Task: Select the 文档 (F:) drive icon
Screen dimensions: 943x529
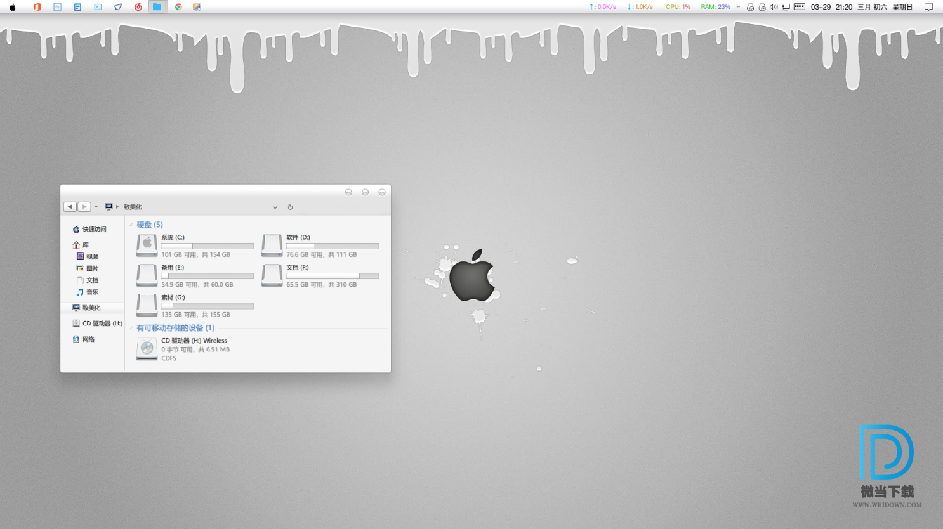Action: coord(272,275)
